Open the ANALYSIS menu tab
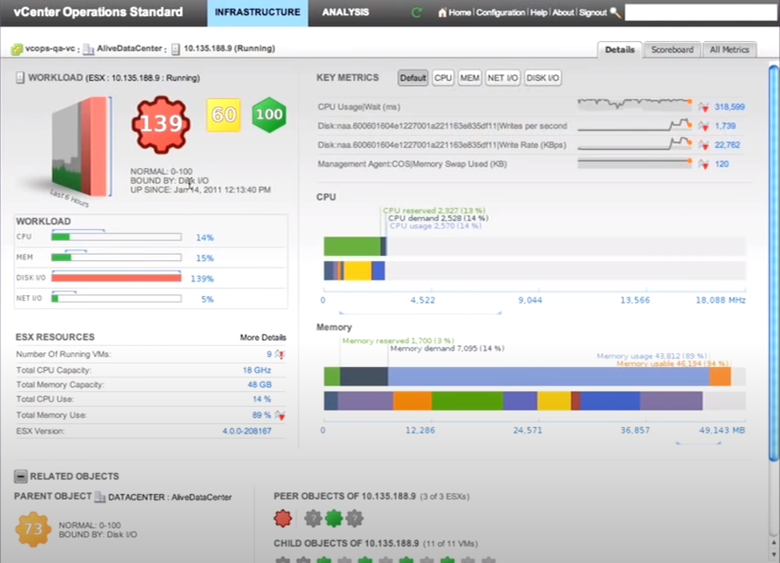Screen dimensions: 780x563 pyautogui.click(x=345, y=12)
